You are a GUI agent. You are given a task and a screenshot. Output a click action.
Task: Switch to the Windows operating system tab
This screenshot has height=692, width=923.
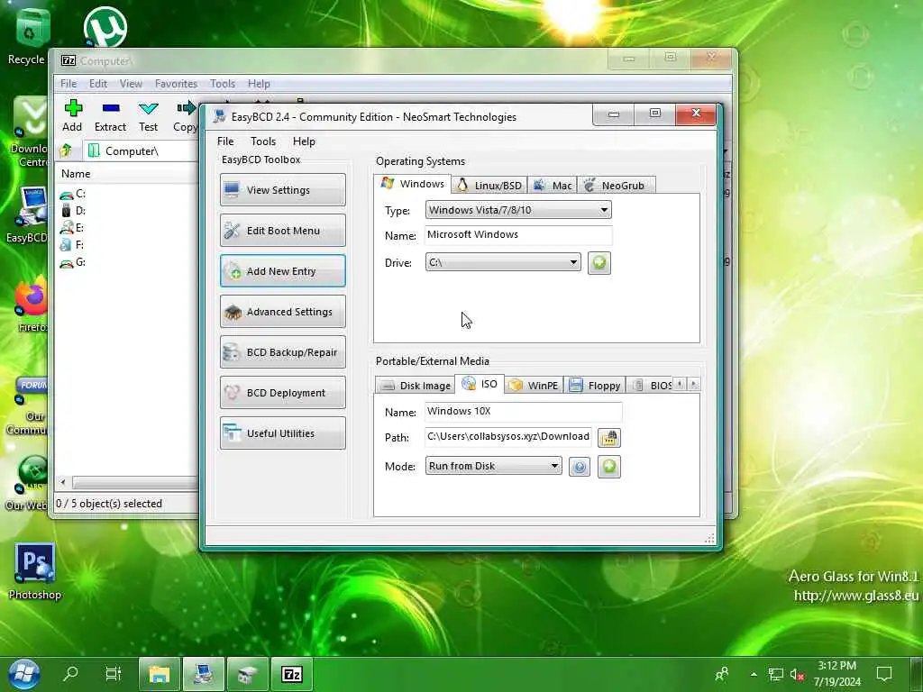point(413,184)
